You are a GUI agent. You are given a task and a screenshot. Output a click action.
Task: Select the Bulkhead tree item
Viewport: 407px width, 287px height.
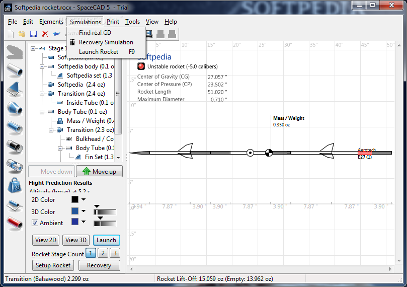pyautogui.click(x=95, y=139)
